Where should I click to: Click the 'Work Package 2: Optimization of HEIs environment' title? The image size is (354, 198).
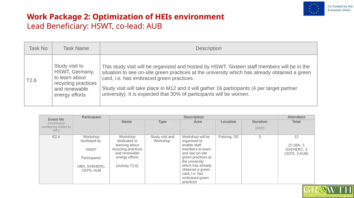click(125, 17)
